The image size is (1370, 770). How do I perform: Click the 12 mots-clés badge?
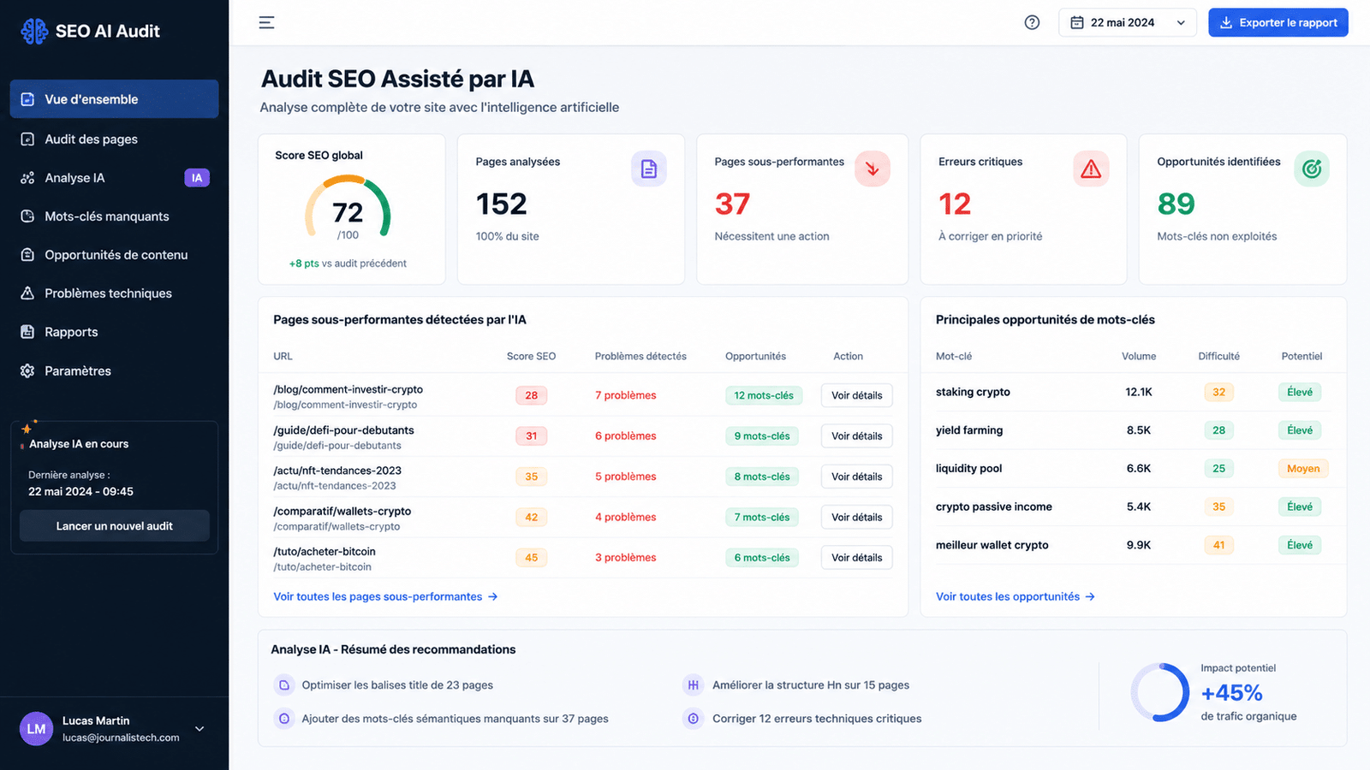coord(762,395)
